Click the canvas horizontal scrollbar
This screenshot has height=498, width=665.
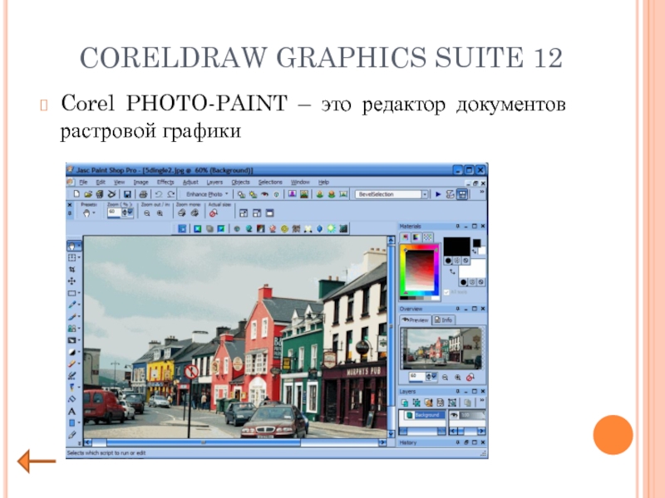(235, 442)
